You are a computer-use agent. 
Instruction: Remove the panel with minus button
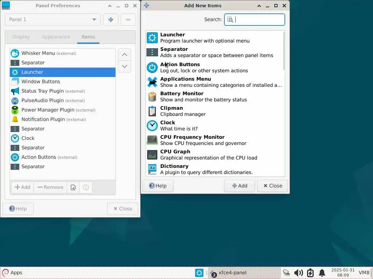tap(128, 20)
